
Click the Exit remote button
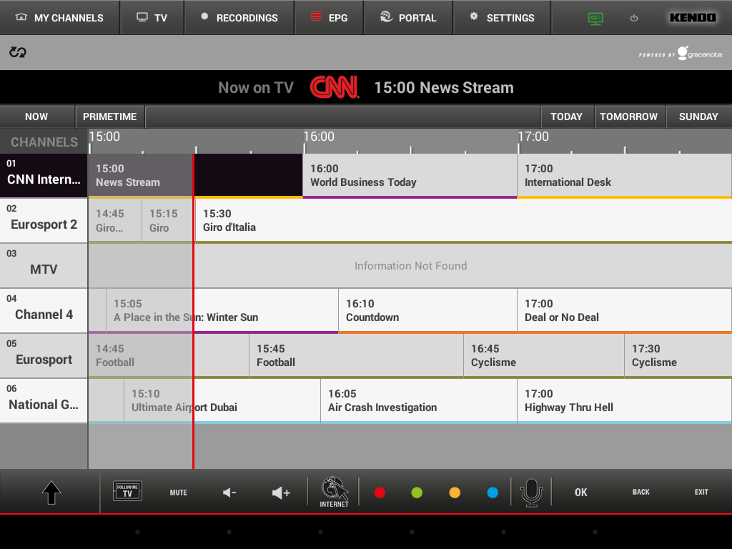(701, 492)
